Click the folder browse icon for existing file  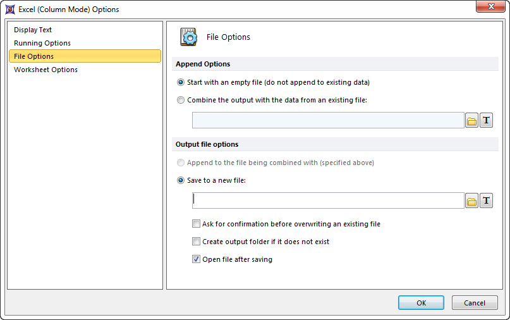tap(471, 121)
